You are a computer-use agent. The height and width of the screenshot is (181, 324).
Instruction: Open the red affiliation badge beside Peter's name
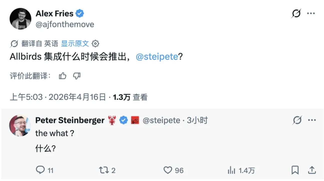(x=135, y=121)
